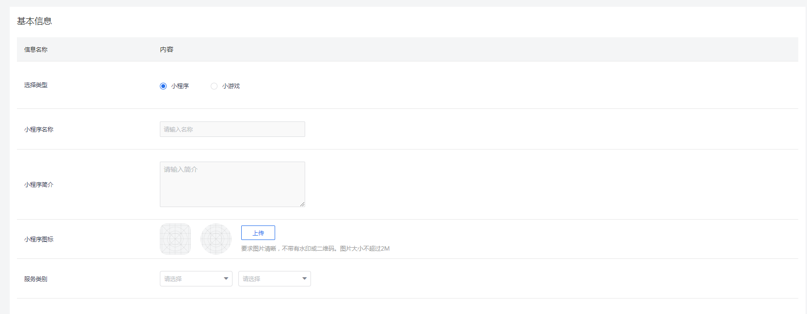Select the 小游戏 radio option
Screen dimensions: 807x314
coord(214,86)
